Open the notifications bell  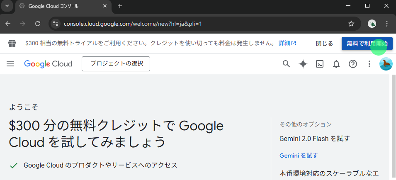(336, 64)
